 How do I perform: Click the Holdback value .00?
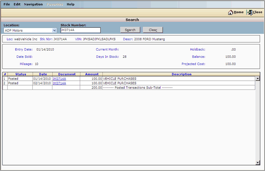[x=233, y=49]
